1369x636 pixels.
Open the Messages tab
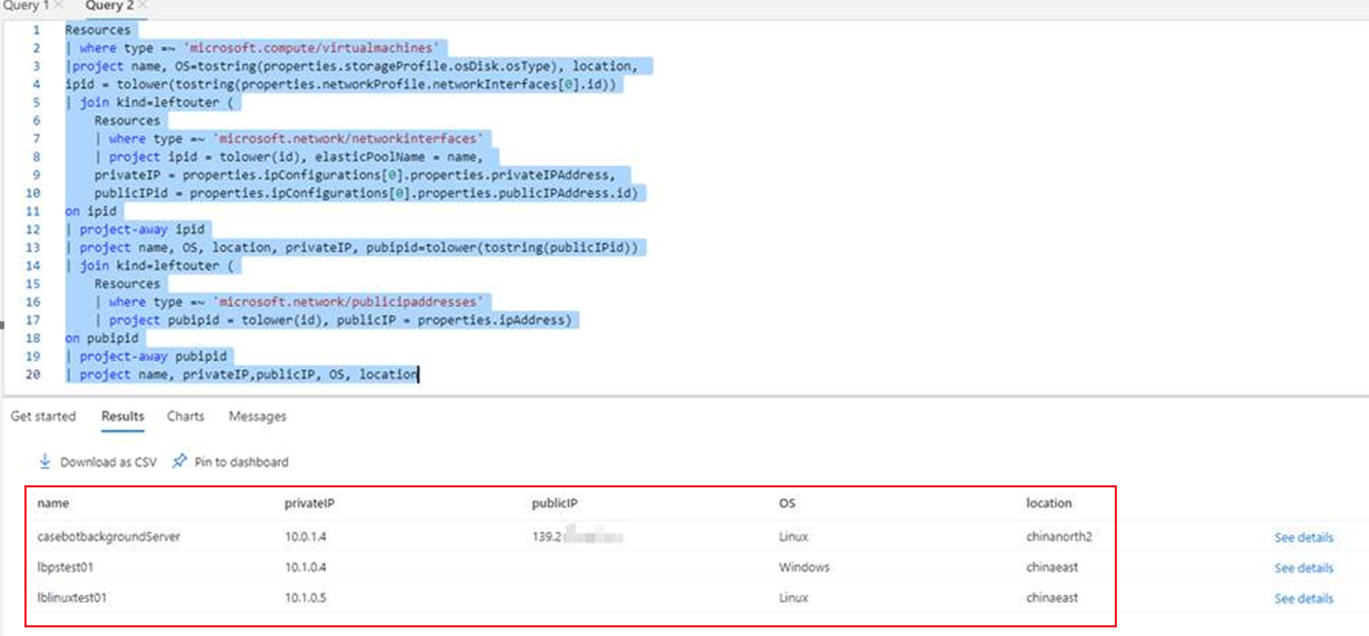click(x=257, y=416)
